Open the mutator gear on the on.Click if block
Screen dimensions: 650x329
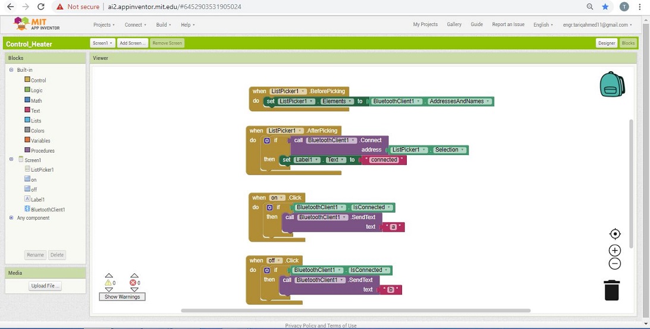(270, 207)
